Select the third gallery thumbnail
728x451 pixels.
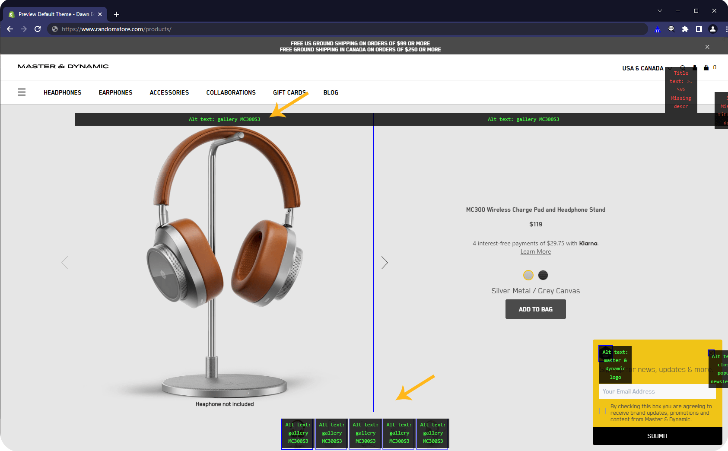pyautogui.click(x=365, y=433)
